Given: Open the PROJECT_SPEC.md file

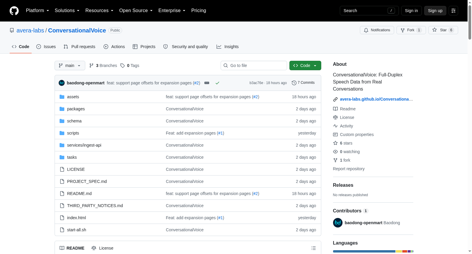Looking at the screenshot, I should pyautogui.click(x=87, y=181).
